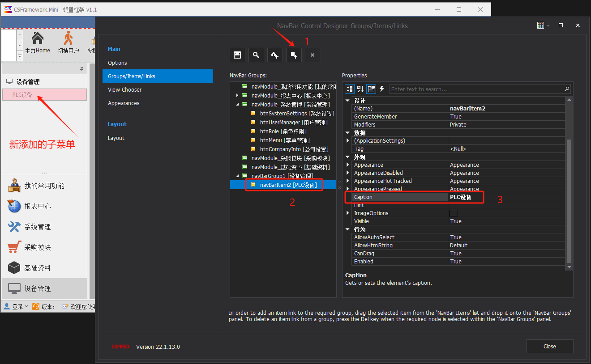Expand the ImageOptions property
The height and width of the screenshot is (364, 591).
[x=348, y=213]
